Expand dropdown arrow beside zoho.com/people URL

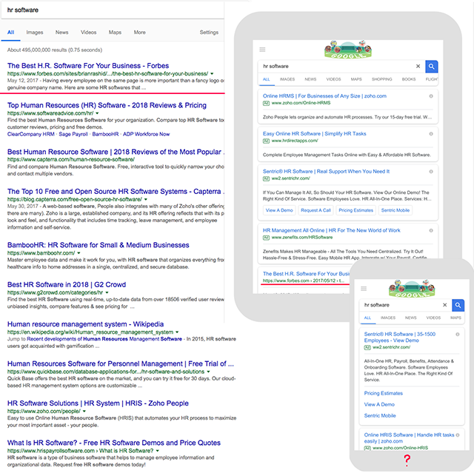(x=84, y=411)
